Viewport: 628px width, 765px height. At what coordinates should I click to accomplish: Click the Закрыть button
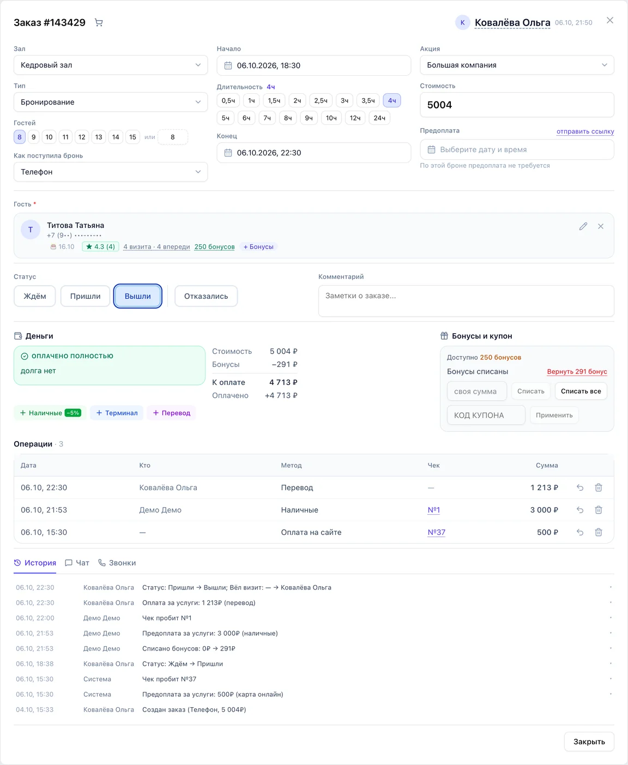(x=589, y=742)
